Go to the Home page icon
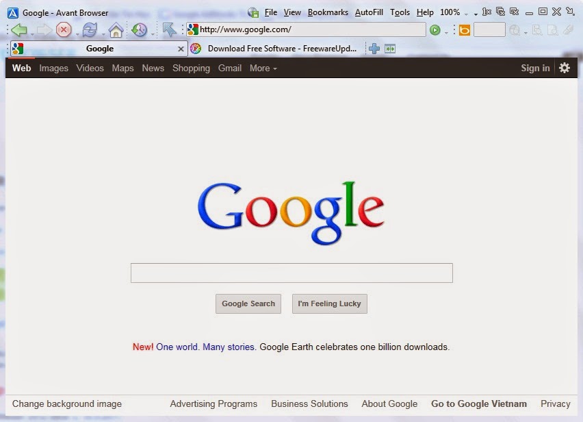This screenshot has width=583, height=422. (x=116, y=29)
